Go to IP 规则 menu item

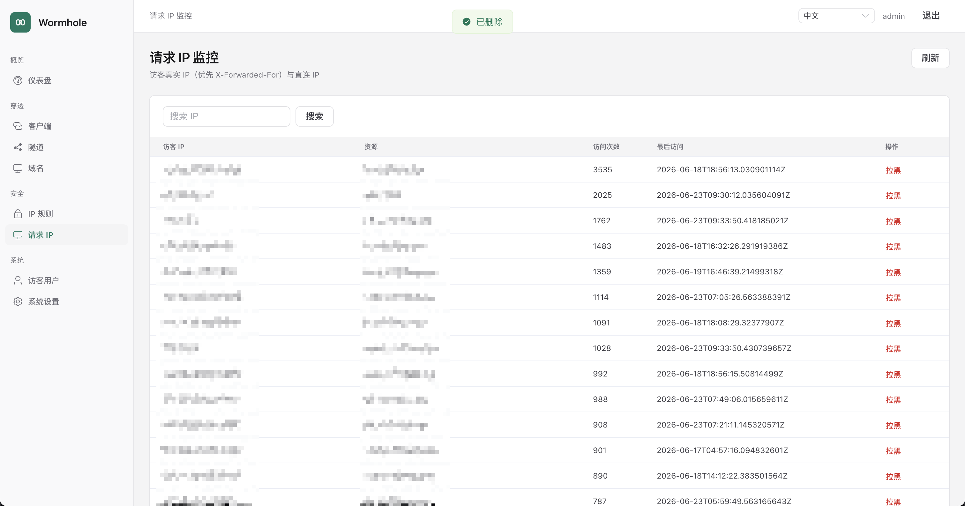point(67,214)
